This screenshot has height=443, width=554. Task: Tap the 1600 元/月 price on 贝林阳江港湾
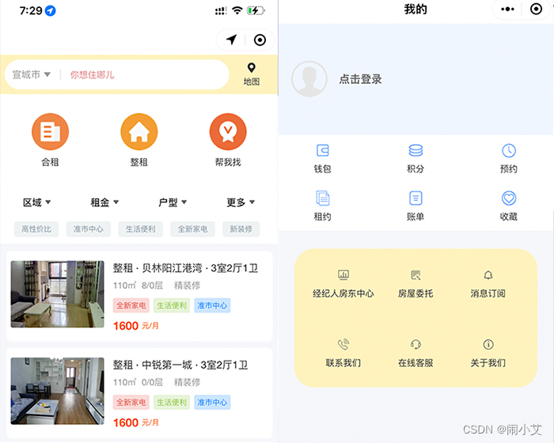(x=136, y=326)
